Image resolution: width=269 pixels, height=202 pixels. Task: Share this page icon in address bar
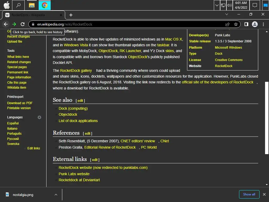coord(227,24)
